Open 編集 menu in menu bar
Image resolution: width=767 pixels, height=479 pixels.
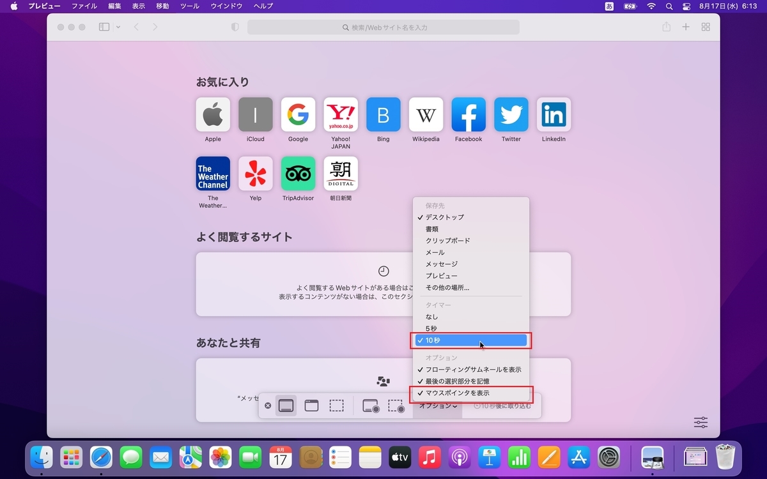(114, 6)
